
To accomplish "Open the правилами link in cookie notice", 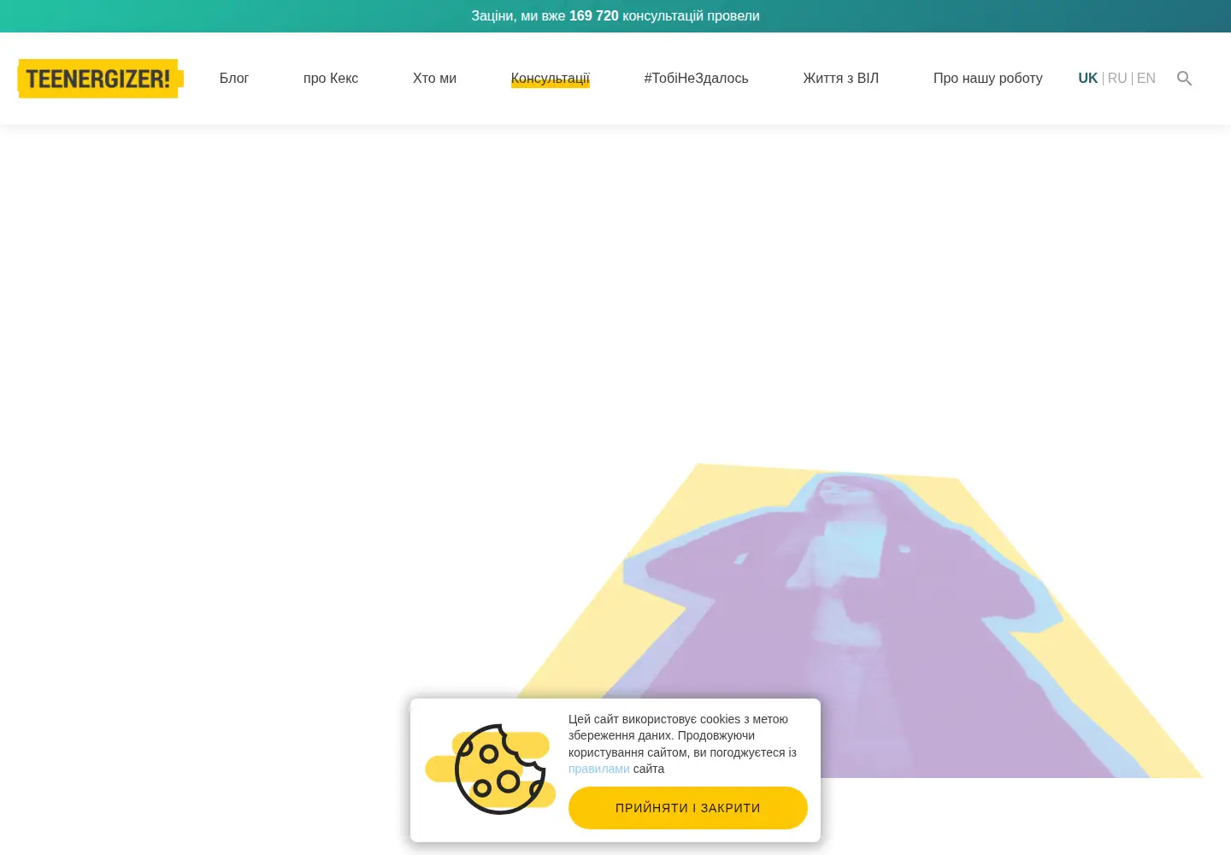I will click(598, 769).
